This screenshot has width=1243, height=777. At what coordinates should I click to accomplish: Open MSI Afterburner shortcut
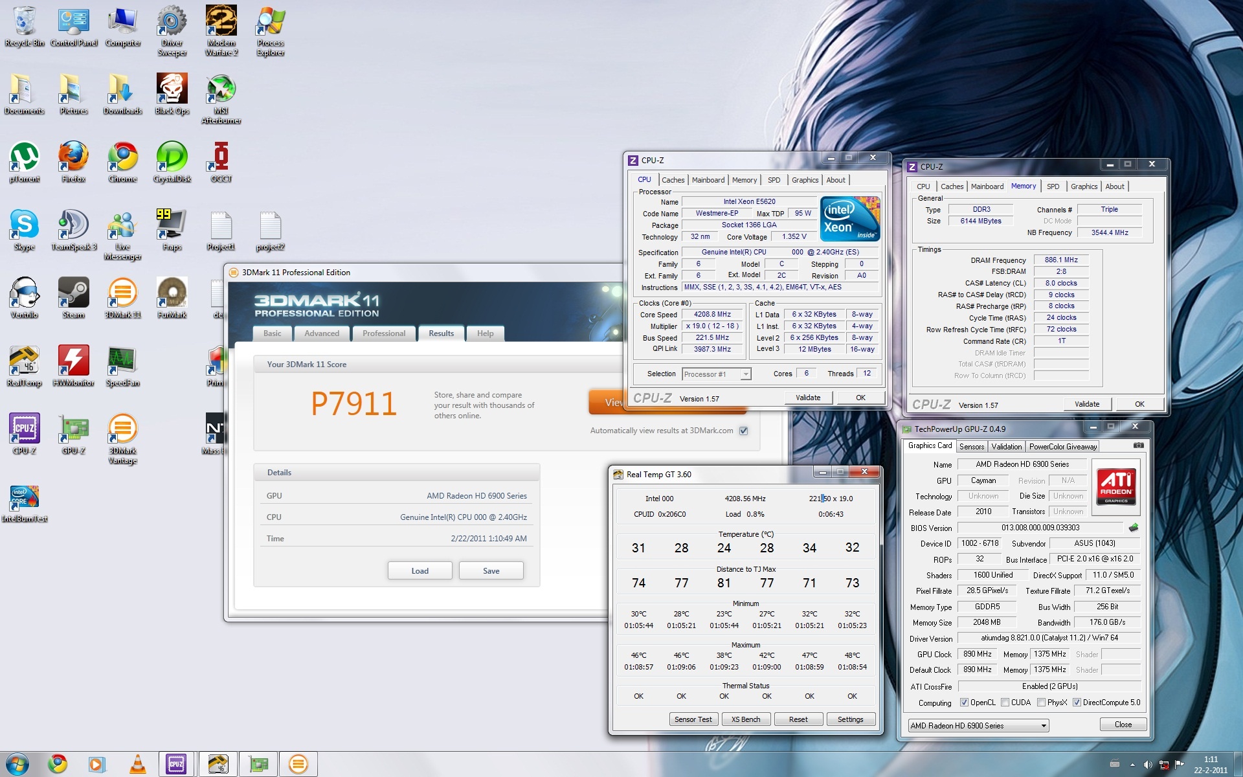point(221,98)
